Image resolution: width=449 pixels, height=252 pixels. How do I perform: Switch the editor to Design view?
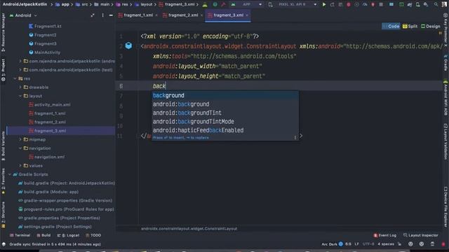pos(430,27)
